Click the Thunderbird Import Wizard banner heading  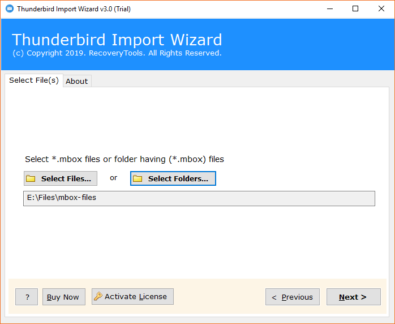tap(117, 40)
